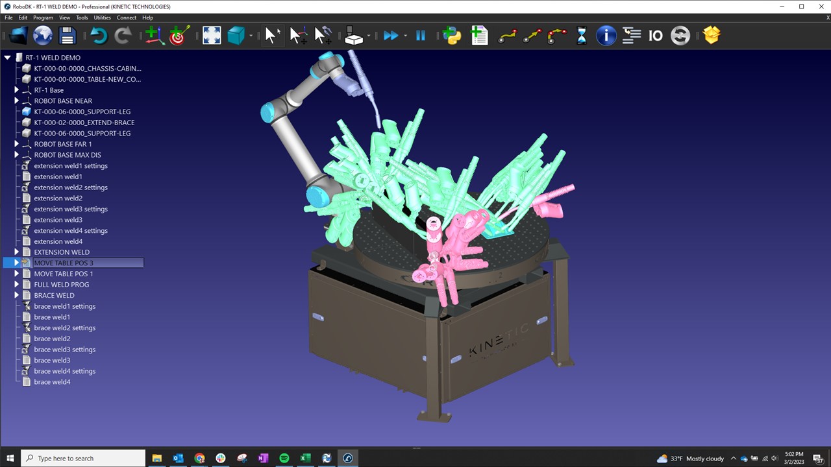Image resolution: width=831 pixels, height=467 pixels.
Task: Insert a joint move instruction
Action: tap(506, 36)
